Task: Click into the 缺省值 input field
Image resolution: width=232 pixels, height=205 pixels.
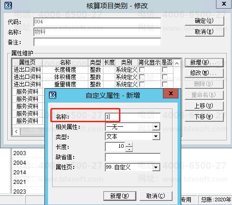Action: pyautogui.click(x=133, y=157)
